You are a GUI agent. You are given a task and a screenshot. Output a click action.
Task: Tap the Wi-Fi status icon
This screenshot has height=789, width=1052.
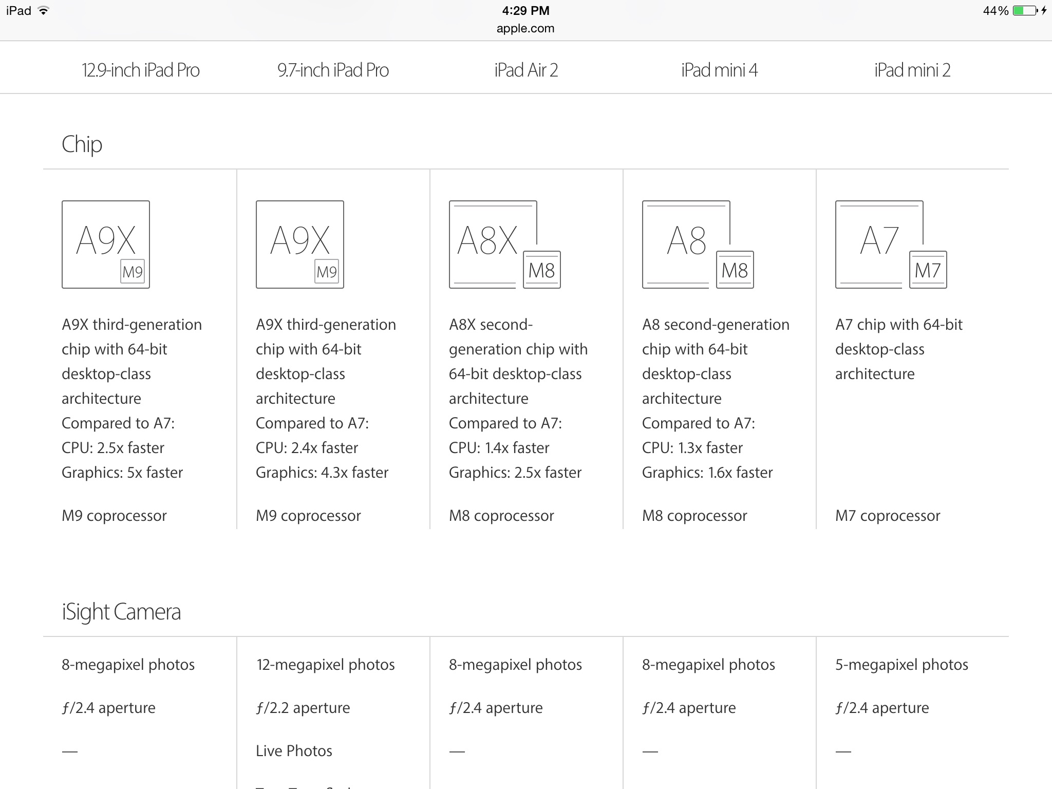click(x=44, y=11)
